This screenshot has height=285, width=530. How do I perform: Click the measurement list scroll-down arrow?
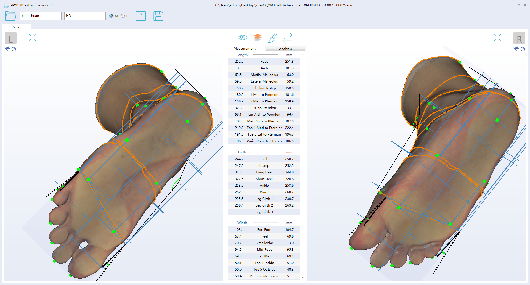[303, 277]
